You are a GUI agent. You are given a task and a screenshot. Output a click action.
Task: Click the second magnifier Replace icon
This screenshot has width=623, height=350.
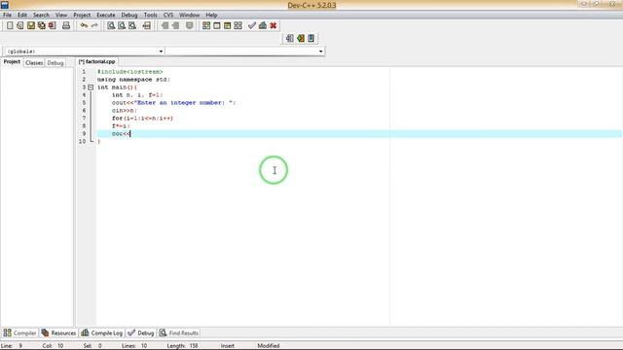122,26
